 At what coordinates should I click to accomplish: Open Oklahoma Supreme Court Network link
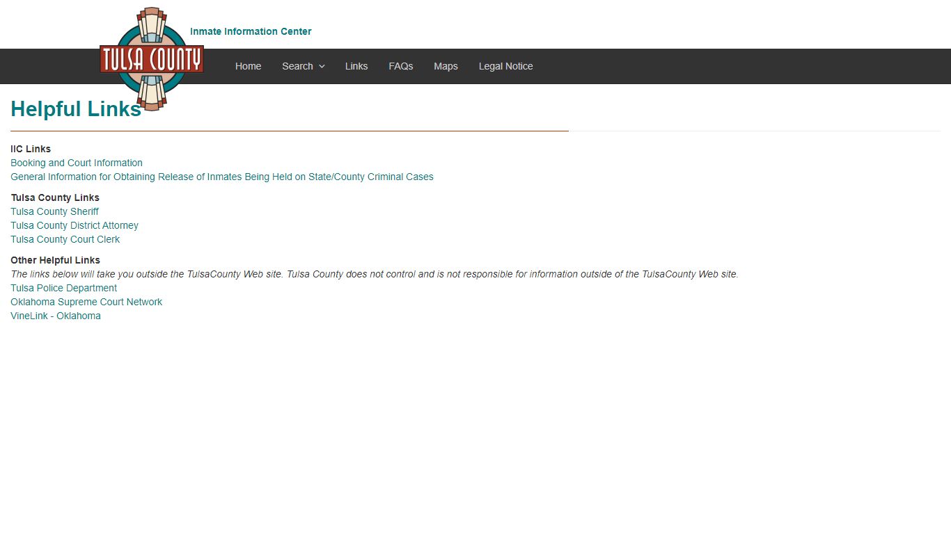tap(86, 302)
